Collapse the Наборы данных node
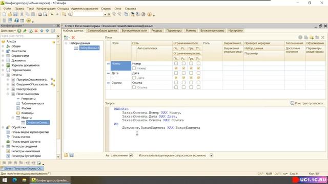Image resolution: width=328 pixels, height=184 pixels. click(x=66, y=43)
